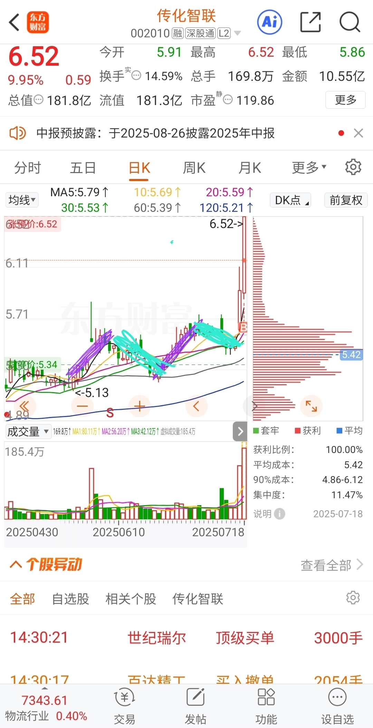Tap the 3000手 volume value
The width and height of the screenshot is (373, 728).
coord(338,638)
